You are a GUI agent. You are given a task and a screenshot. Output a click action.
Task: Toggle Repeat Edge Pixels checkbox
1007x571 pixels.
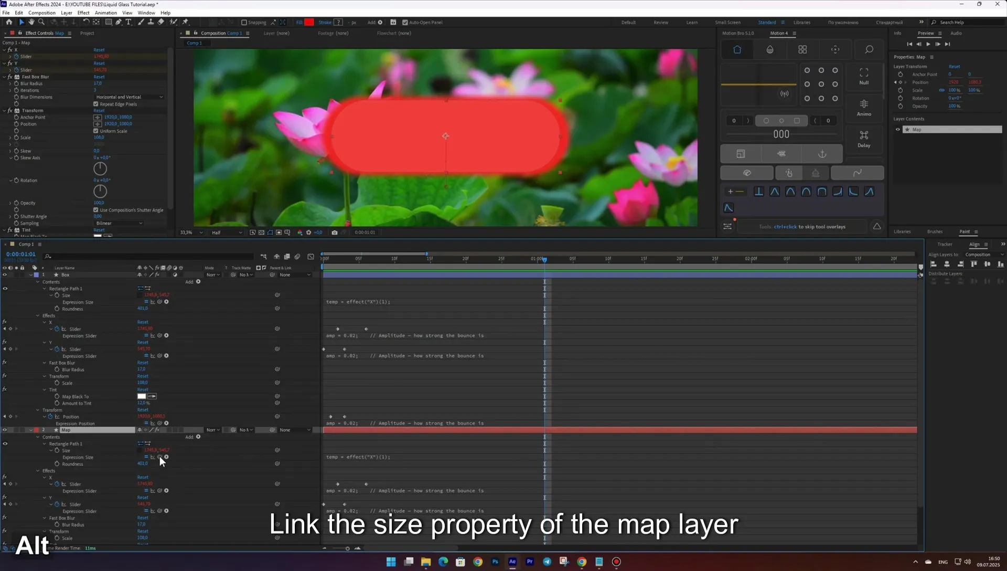(x=96, y=104)
